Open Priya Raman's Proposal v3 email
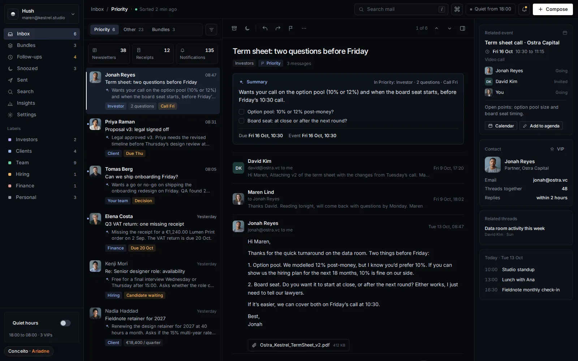This screenshot has width=578, height=361. (153, 138)
